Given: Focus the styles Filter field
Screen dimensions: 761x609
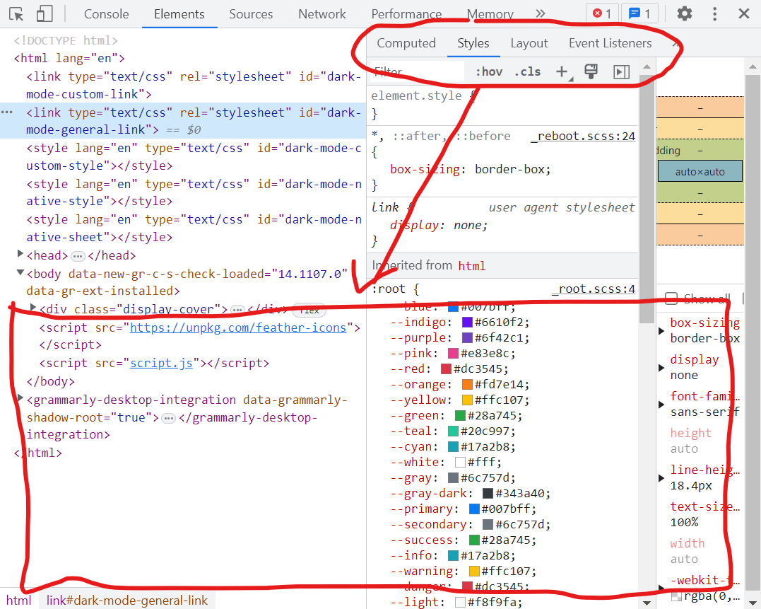Looking at the screenshot, I should click(418, 72).
